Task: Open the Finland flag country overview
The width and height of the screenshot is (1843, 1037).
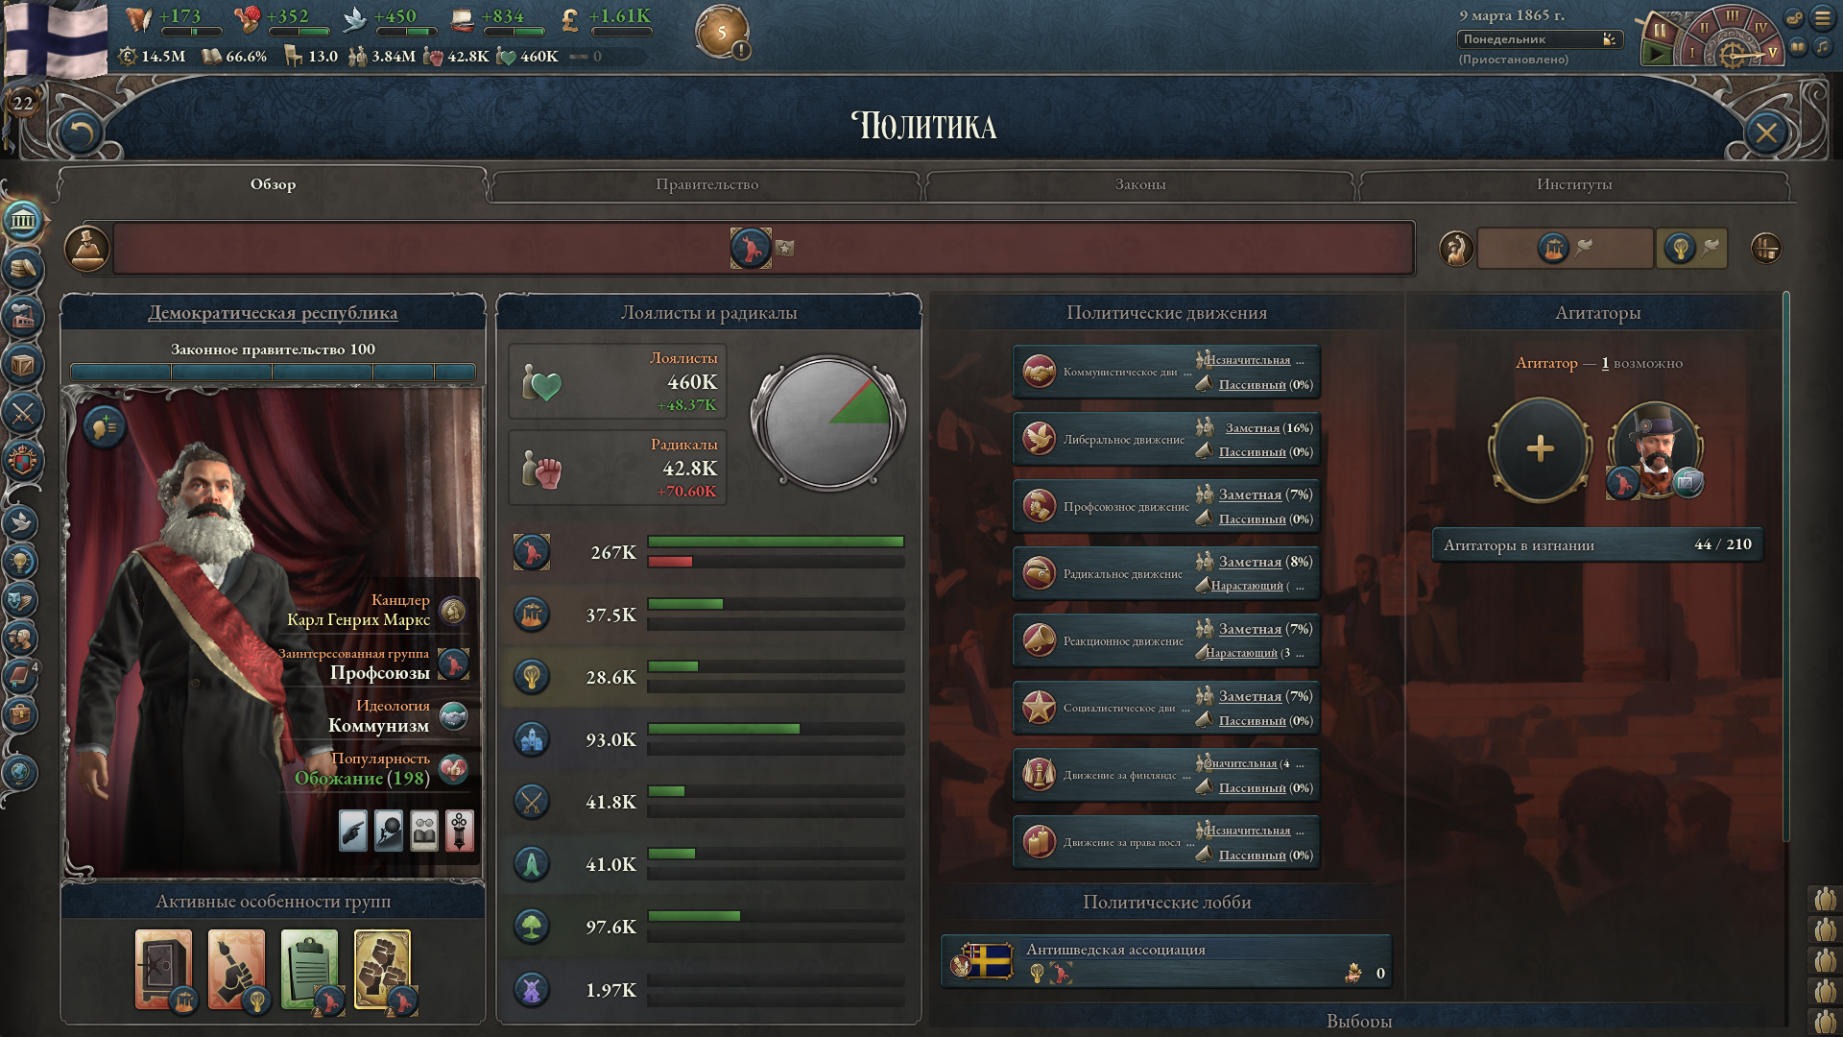Action: pos(56,38)
